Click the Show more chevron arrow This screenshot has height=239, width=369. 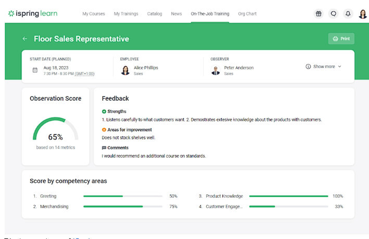[339, 67]
